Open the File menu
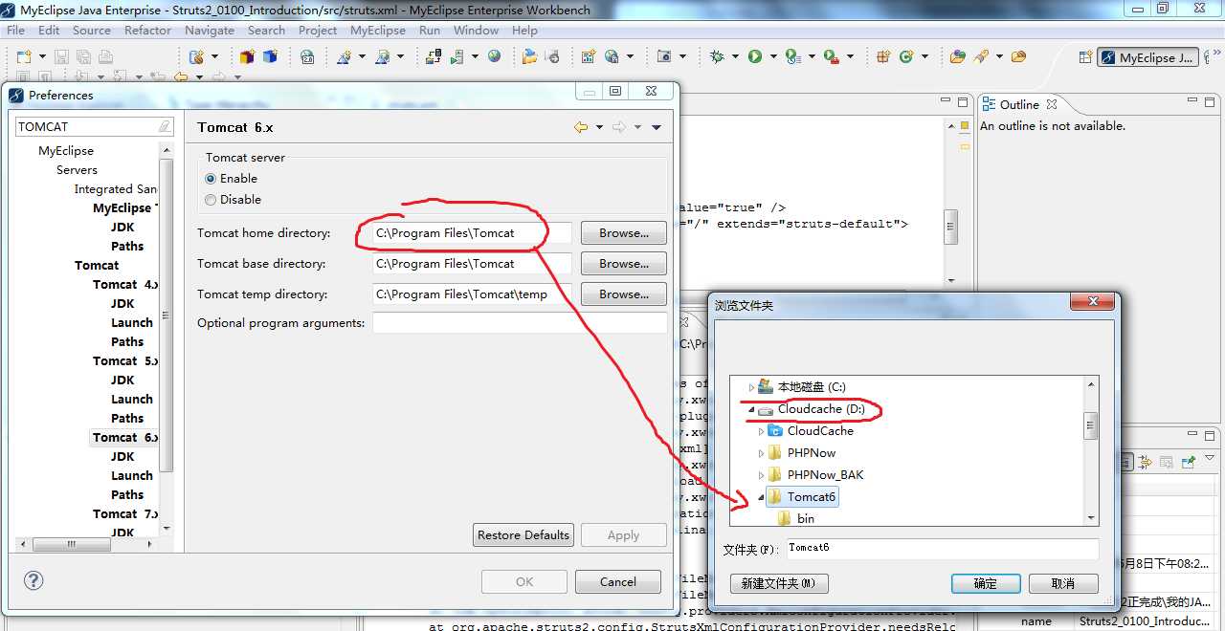 (15, 30)
